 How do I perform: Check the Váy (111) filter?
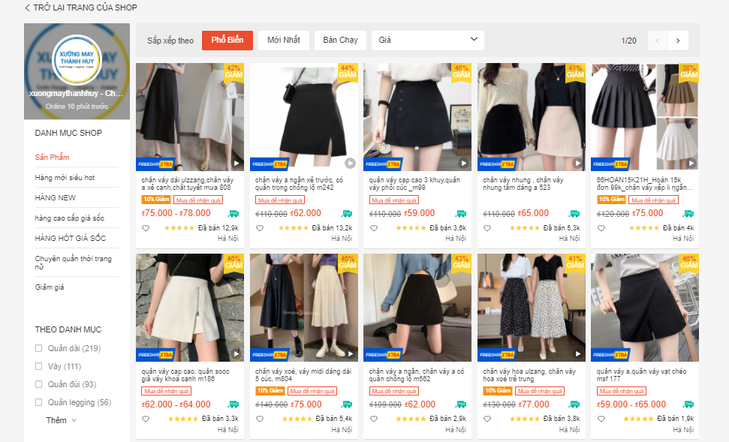pos(38,365)
